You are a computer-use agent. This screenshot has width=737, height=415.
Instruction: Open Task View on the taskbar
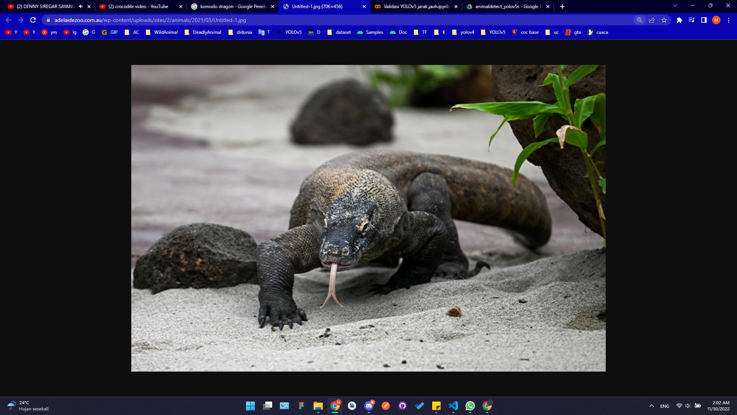[268, 406]
